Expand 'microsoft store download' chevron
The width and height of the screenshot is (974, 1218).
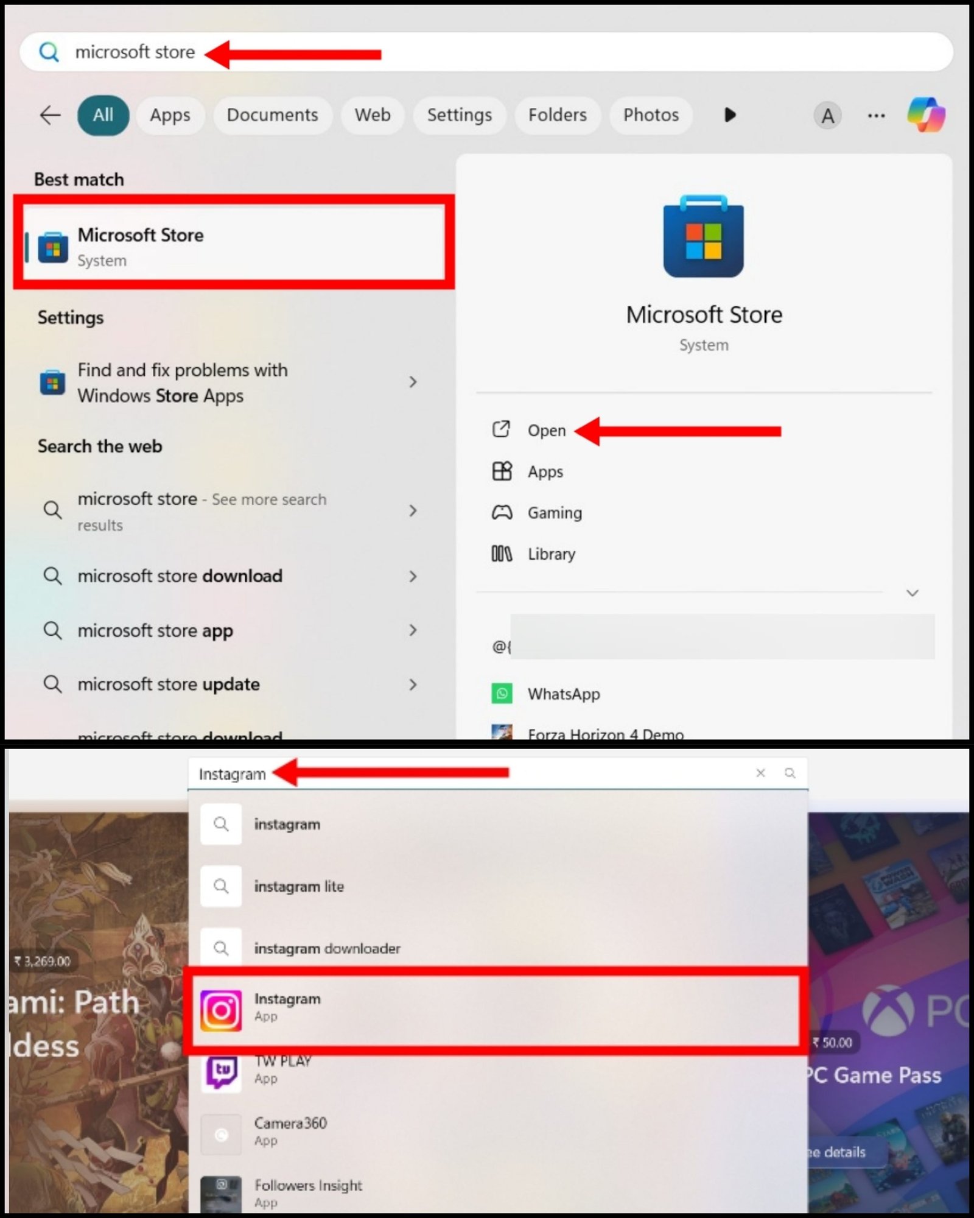click(x=413, y=576)
